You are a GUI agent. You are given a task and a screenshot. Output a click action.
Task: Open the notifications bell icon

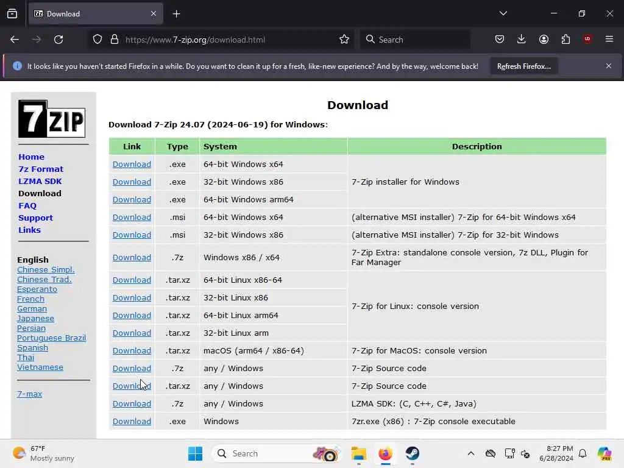click(583, 453)
